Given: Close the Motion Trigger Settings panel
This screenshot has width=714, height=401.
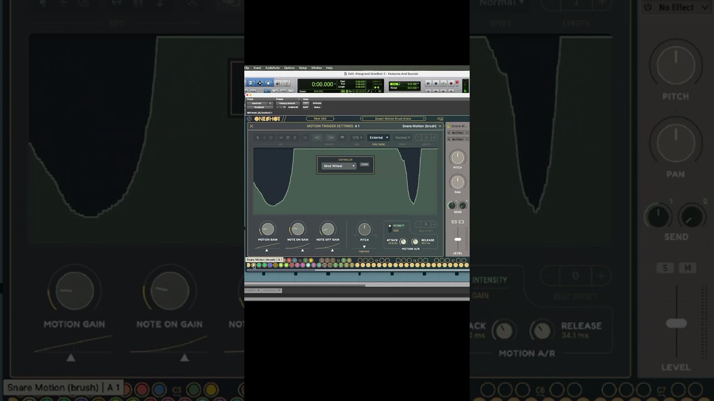Looking at the screenshot, I should 252,126.
